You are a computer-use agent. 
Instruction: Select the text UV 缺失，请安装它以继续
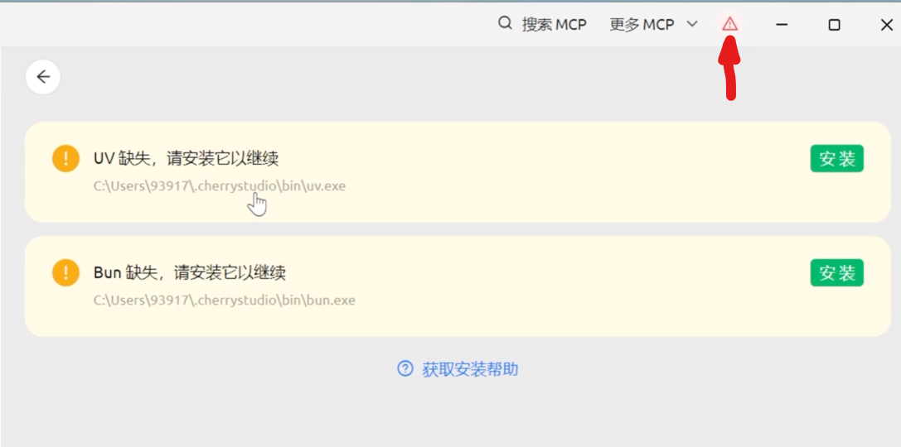(186, 158)
